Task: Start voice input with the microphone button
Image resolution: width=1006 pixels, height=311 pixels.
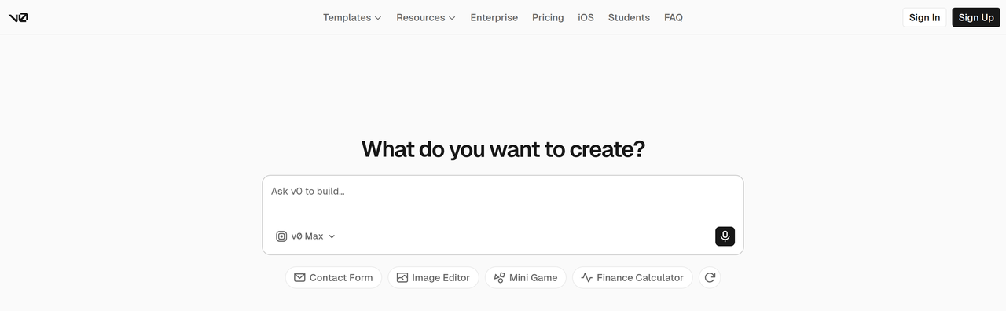Action: 725,236
